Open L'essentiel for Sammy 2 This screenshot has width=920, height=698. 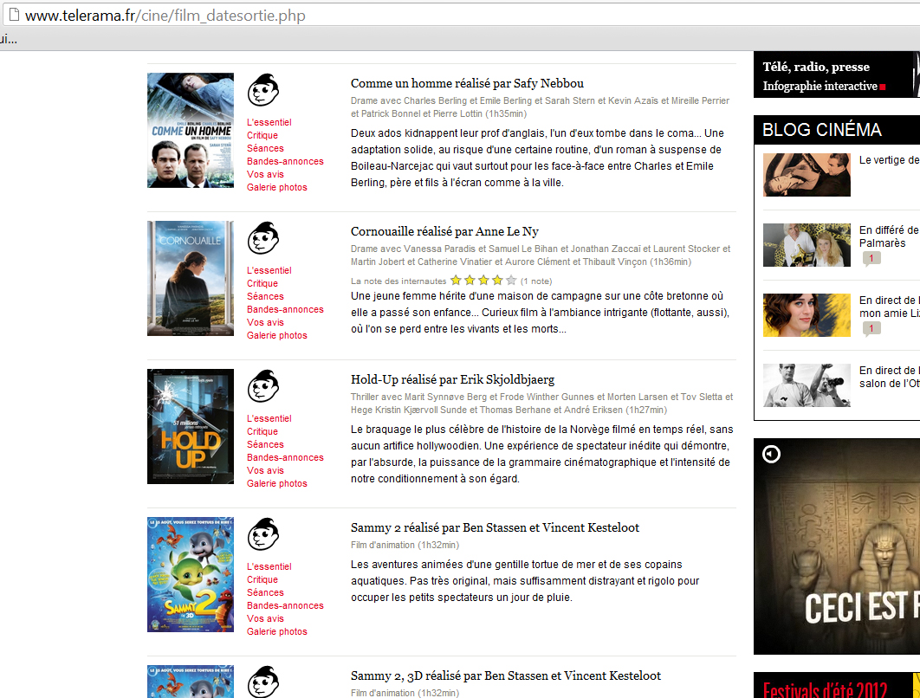[x=269, y=566]
